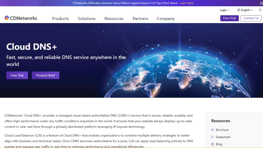Click the Datasheet list icon

213,137
